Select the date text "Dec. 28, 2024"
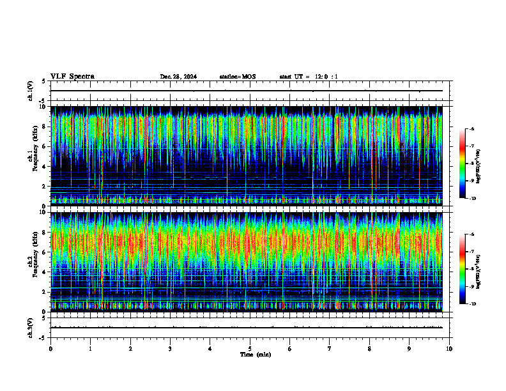Viewport: 506px width, 391px height. [178, 77]
